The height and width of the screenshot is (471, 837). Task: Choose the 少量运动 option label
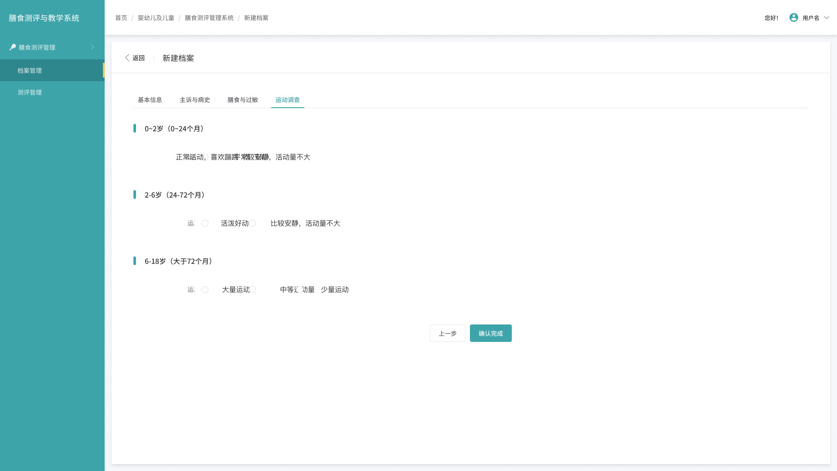pyautogui.click(x=335, y=290)
